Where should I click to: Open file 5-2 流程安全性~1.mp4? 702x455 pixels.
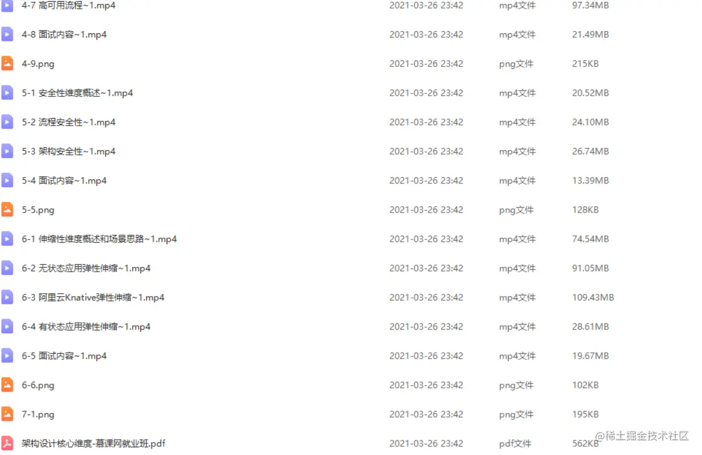(x=68, y=122)
